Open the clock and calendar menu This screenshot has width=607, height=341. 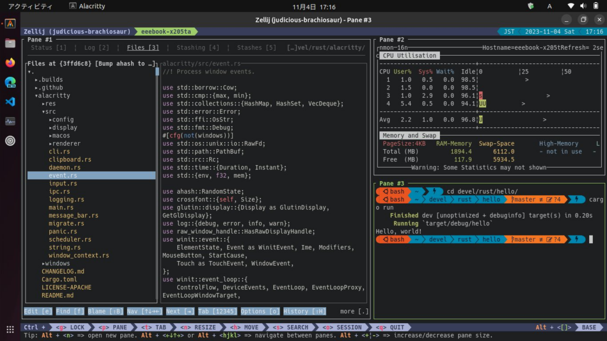314,7
